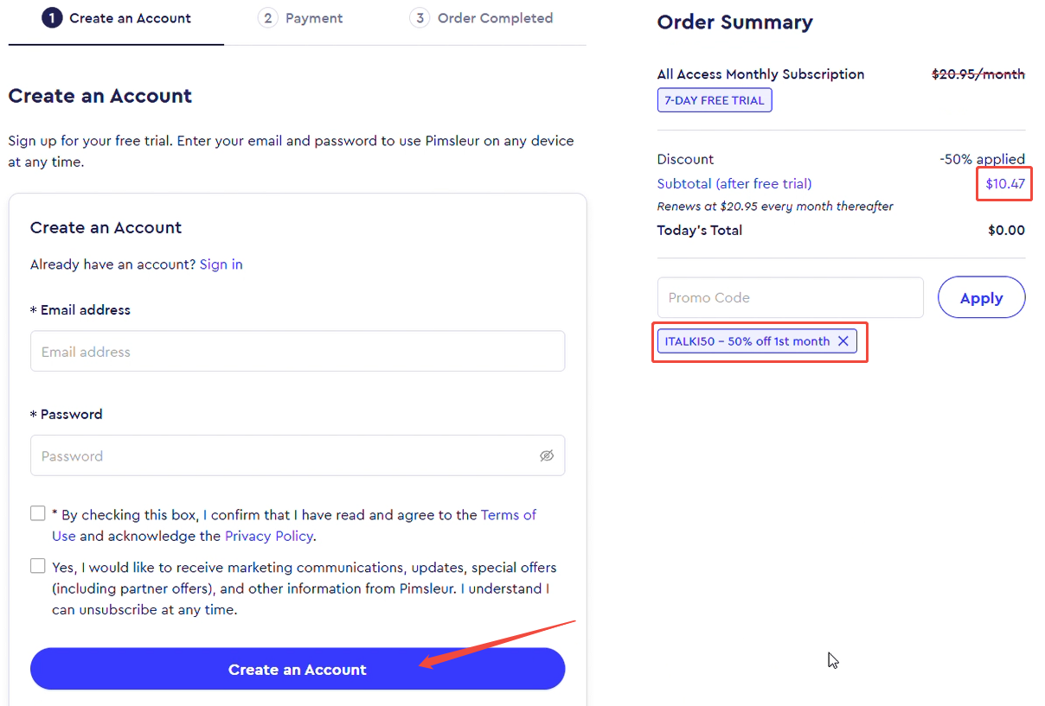The height and width of the screenshot is (706, 1045).
Task: Focus the Password input field
Action: tap(298, 455)
